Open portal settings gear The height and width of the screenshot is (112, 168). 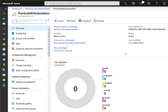click(x=149, y=3)
